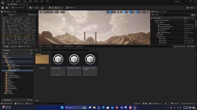
Task: Close the Output Log panel tab
Action: tap(15, 12)
